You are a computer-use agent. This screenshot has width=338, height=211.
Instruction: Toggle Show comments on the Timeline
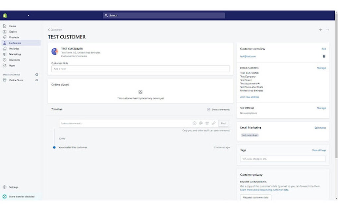(209, 109)
